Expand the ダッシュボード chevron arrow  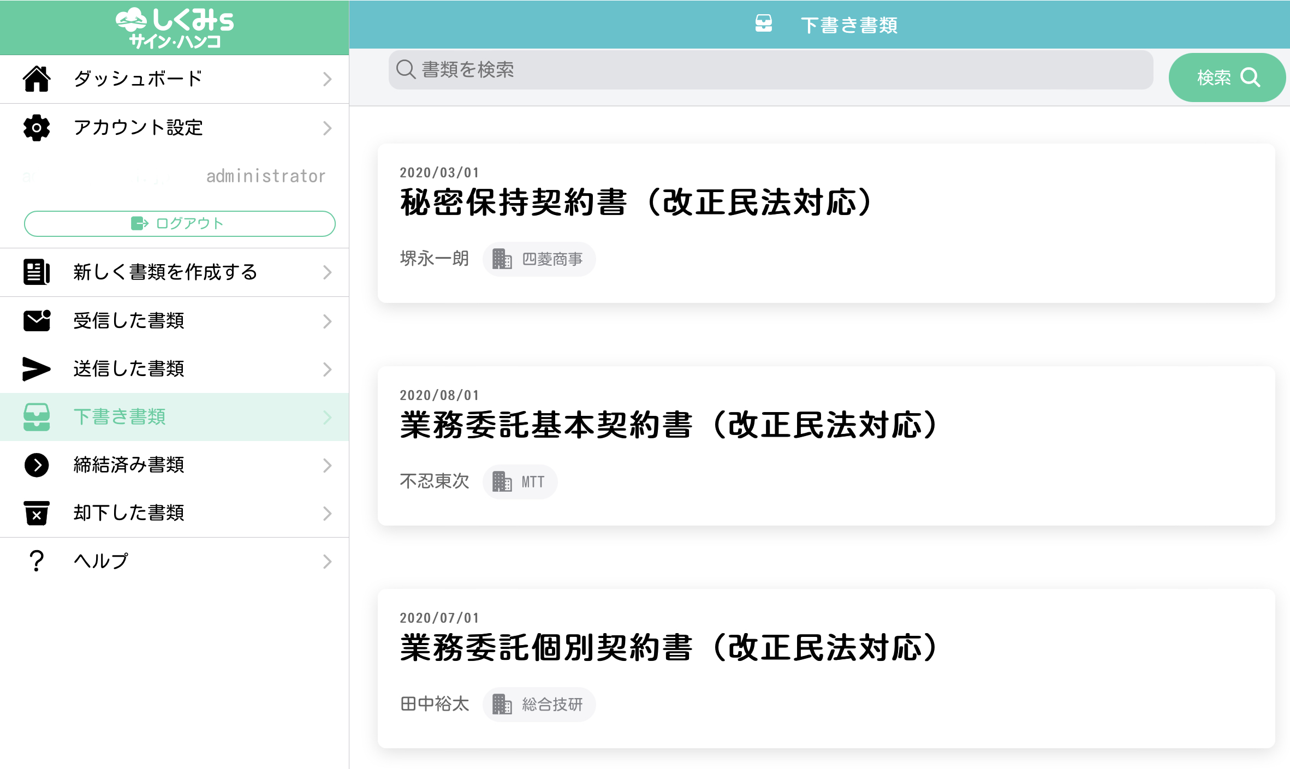(327, 80)
